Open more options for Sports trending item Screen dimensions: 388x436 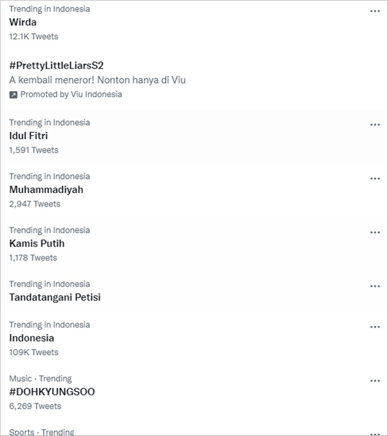(375, 434)
